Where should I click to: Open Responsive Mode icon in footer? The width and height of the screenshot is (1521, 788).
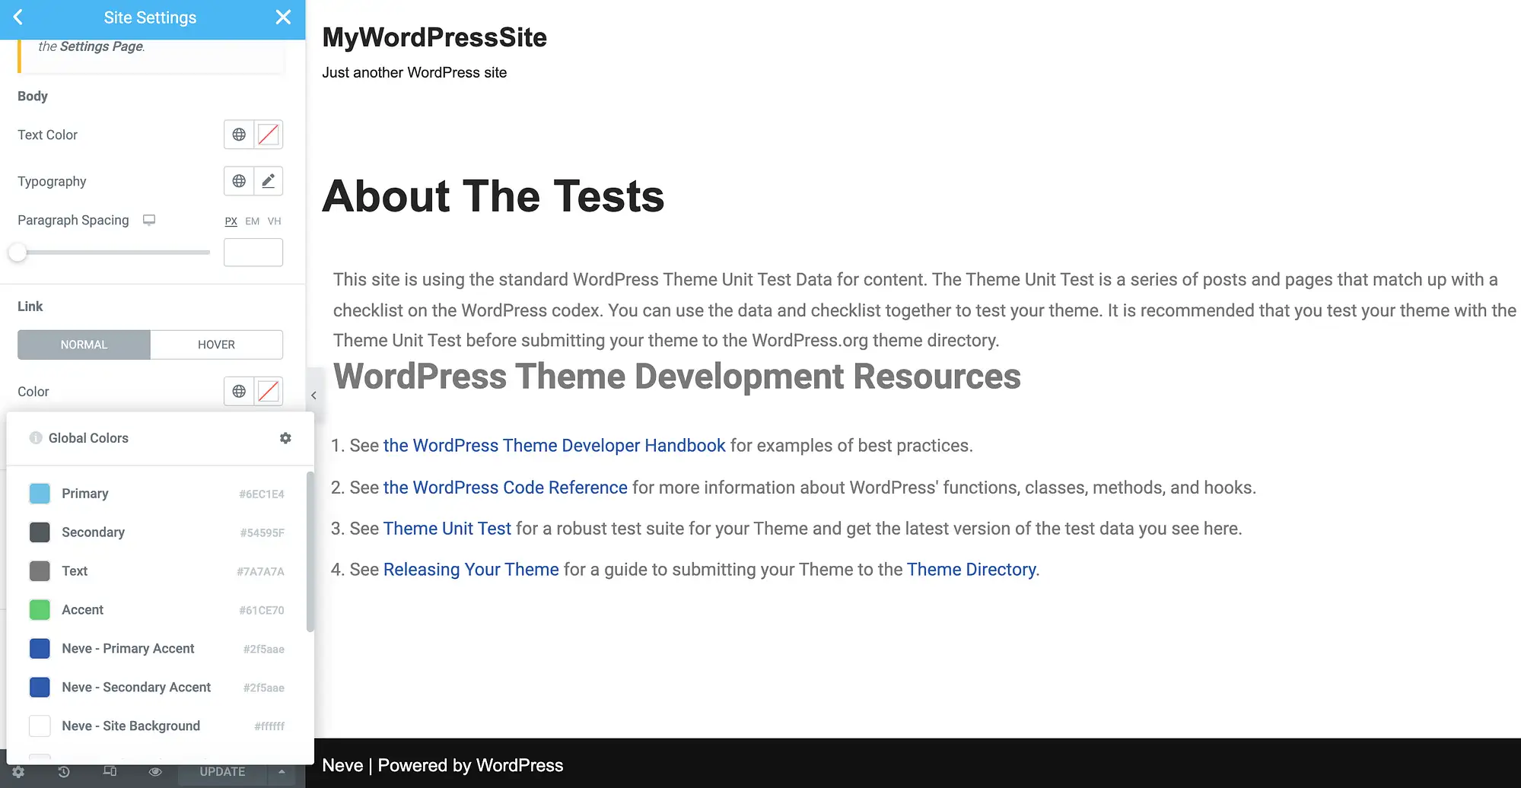coord(110,771)
